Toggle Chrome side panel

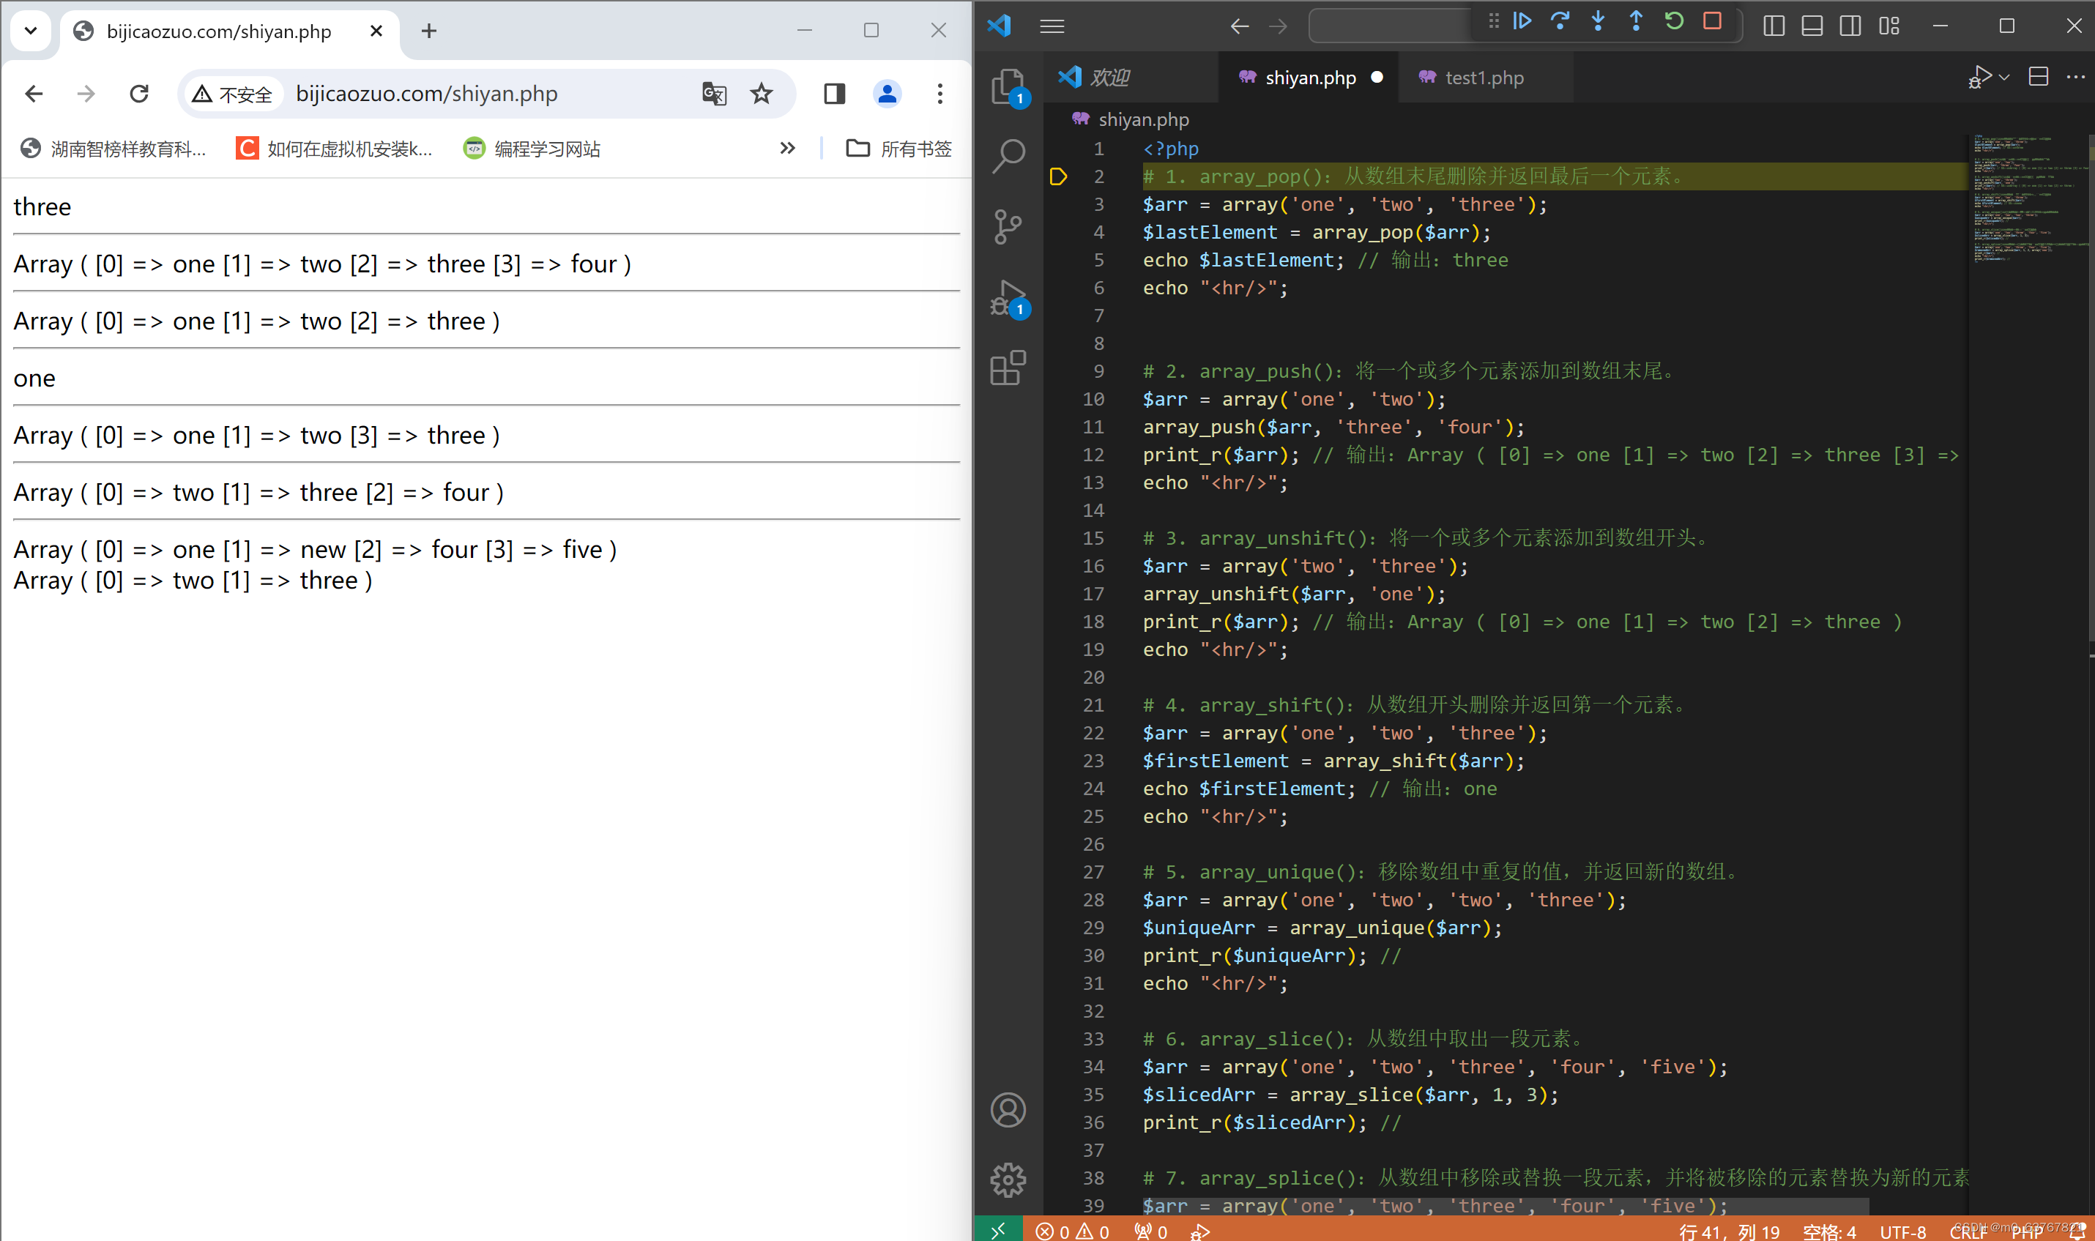(834, 94)
